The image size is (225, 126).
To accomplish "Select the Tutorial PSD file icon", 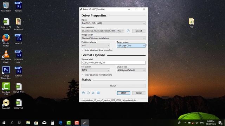I will click(19, 71).
